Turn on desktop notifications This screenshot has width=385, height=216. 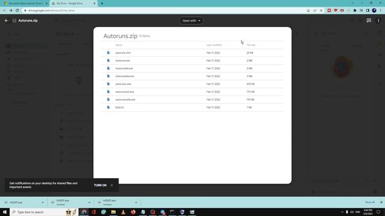coord(100,185)
